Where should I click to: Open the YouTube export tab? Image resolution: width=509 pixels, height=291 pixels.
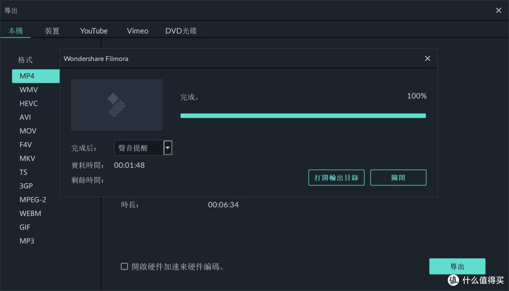pyautogui.click(x=94, y=31)
